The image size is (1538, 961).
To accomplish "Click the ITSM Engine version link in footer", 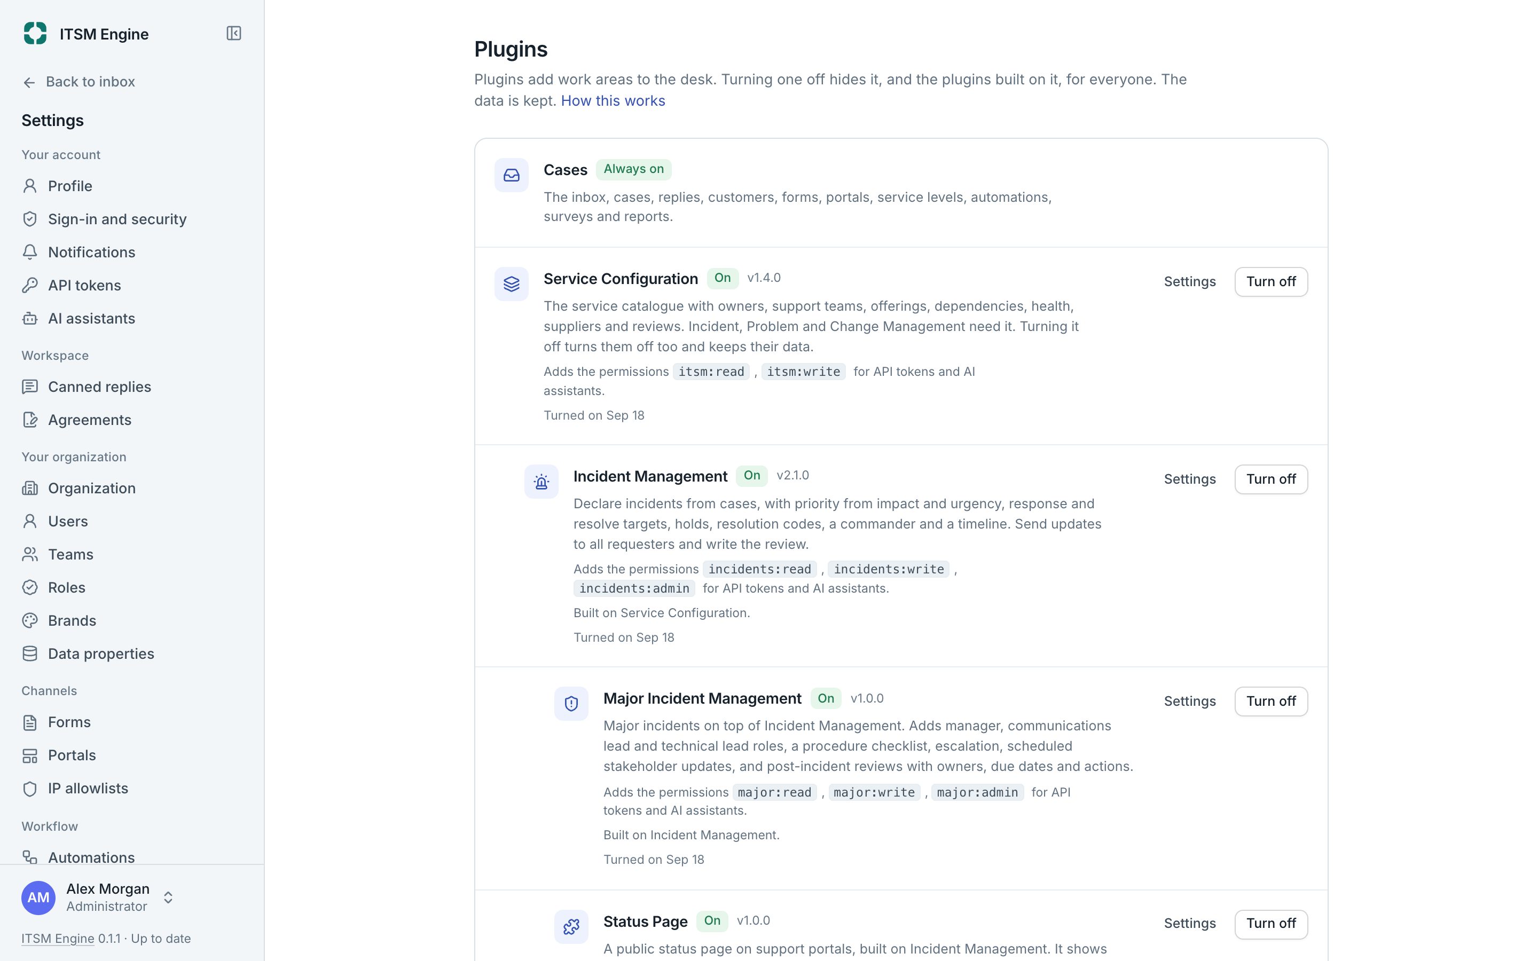I will click(58, 938).
